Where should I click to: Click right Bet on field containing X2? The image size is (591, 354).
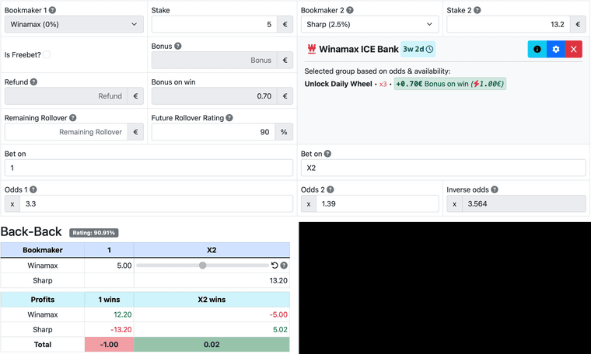click(443, 168)
